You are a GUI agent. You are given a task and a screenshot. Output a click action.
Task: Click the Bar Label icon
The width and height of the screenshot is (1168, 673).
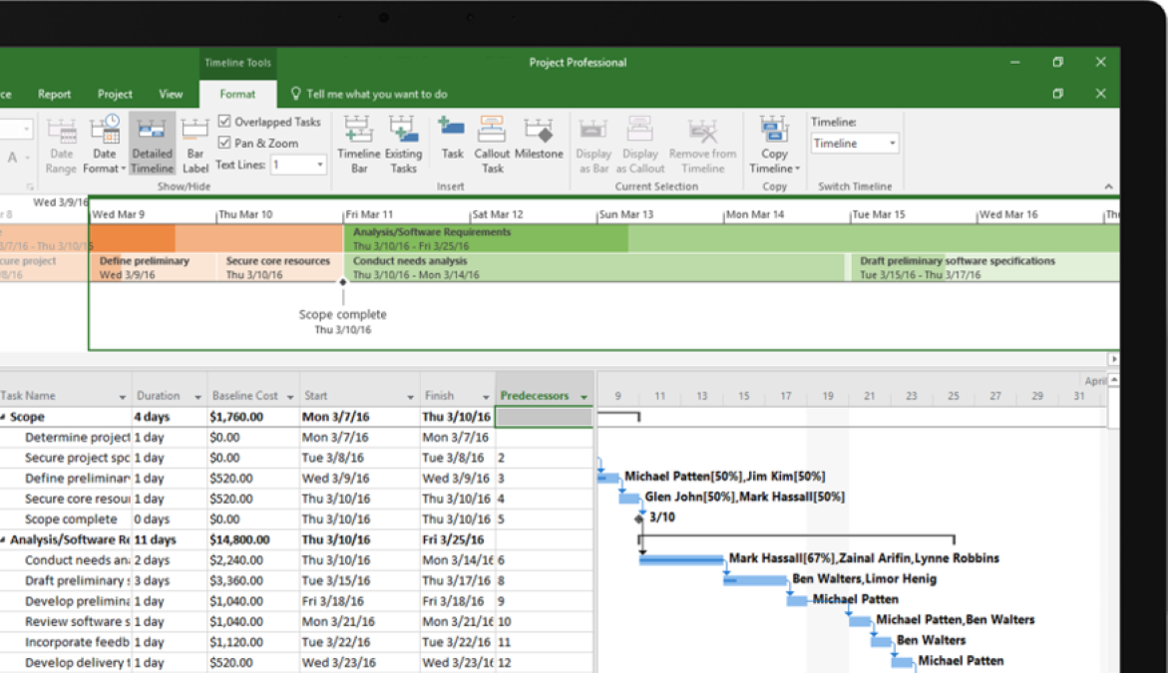pyautogui.click(x=195, y=145)
